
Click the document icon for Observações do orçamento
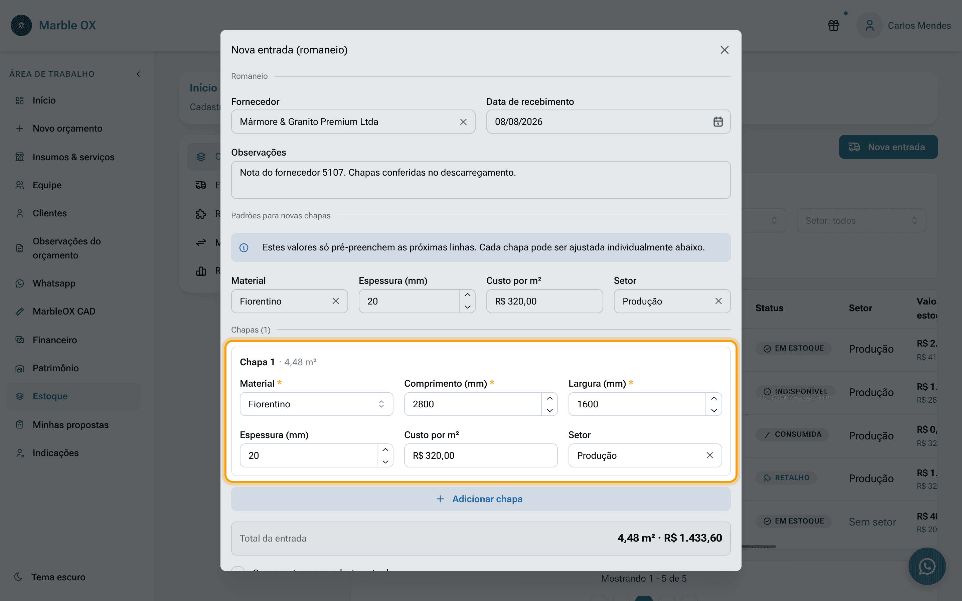19,248
